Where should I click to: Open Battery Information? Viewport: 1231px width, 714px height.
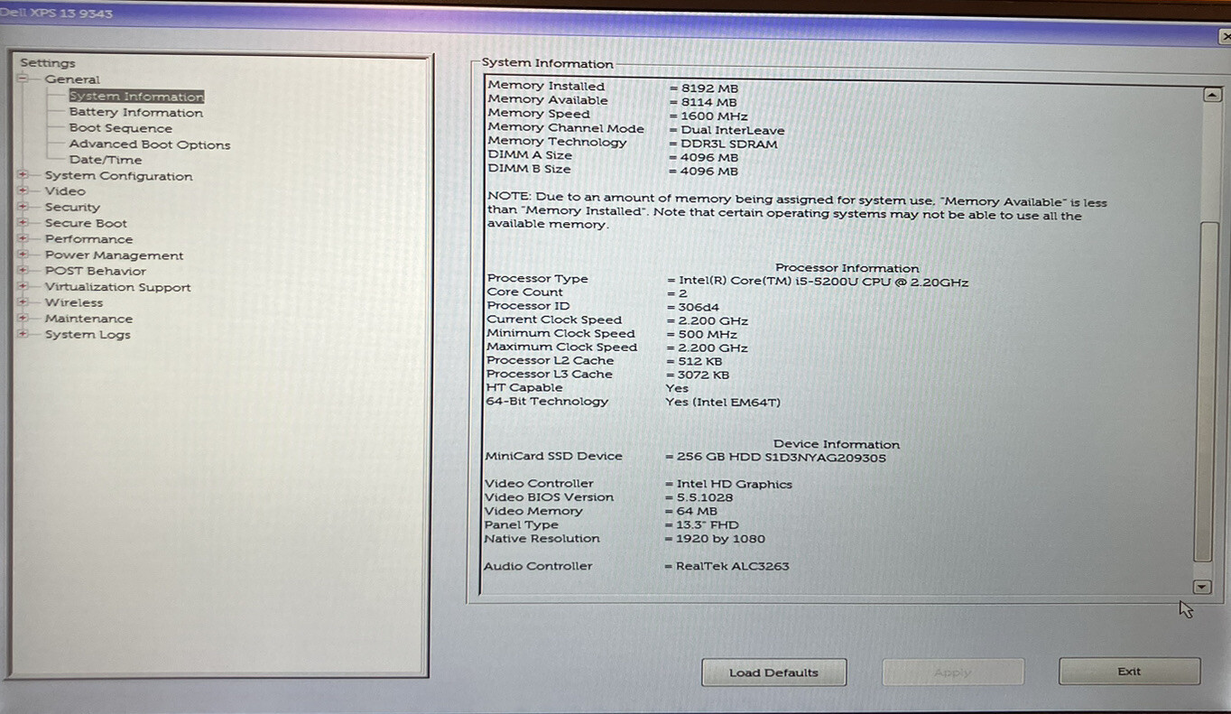(x=136, y=113)
